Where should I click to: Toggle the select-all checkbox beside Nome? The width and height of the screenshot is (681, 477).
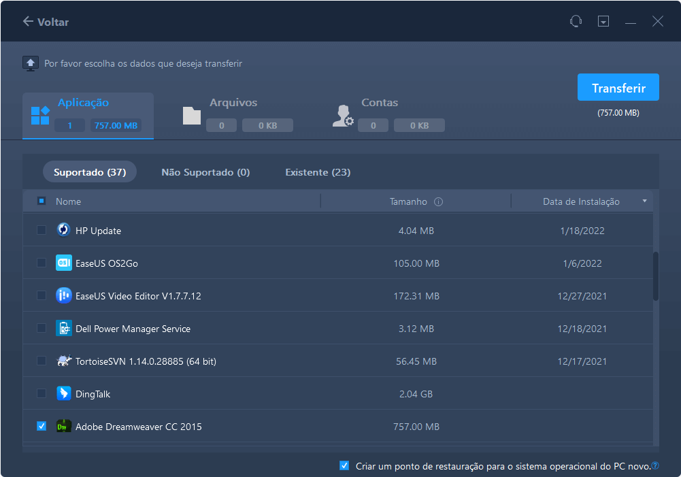pyautogui.click(x=41, y=201)
